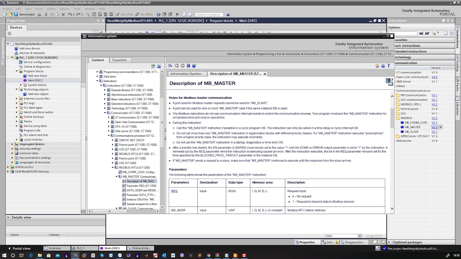Expand Data types help topic
Screen dimensions: 461x259
click(x=97, y=77)
